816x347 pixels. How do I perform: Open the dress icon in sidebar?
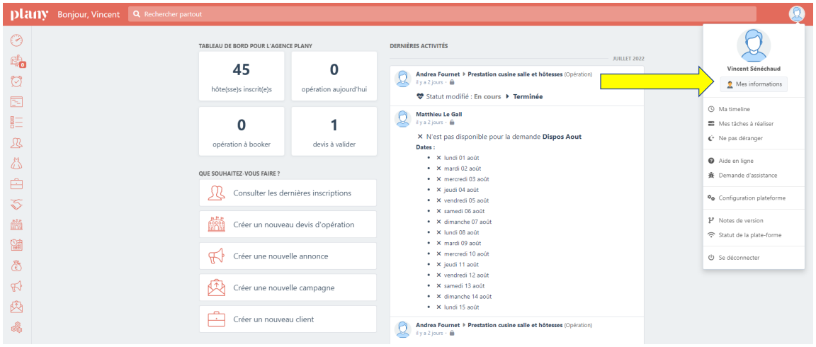pos(16,164)
